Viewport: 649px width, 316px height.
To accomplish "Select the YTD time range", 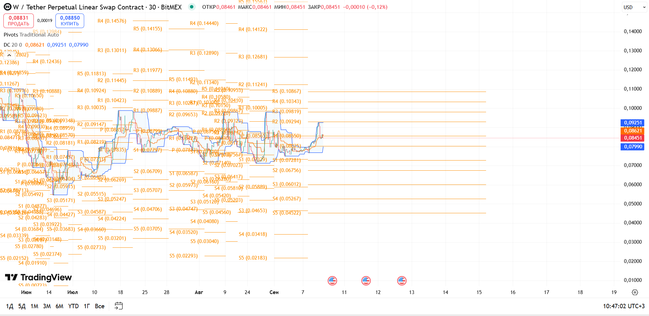I will click(73, 306).
